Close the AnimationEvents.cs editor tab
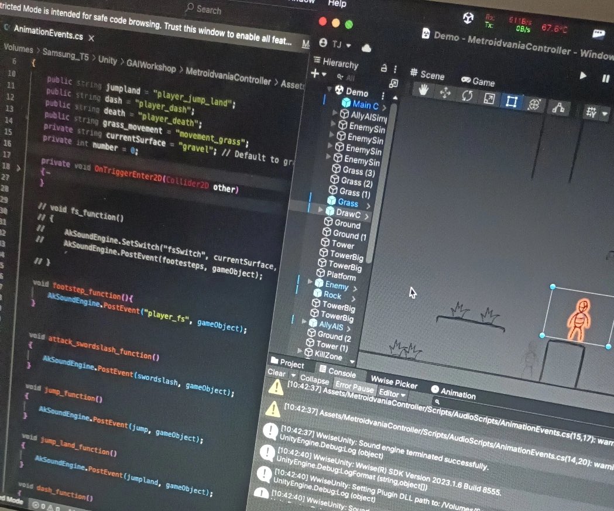Viewport: 614px width, 511px height. point(91,38)
